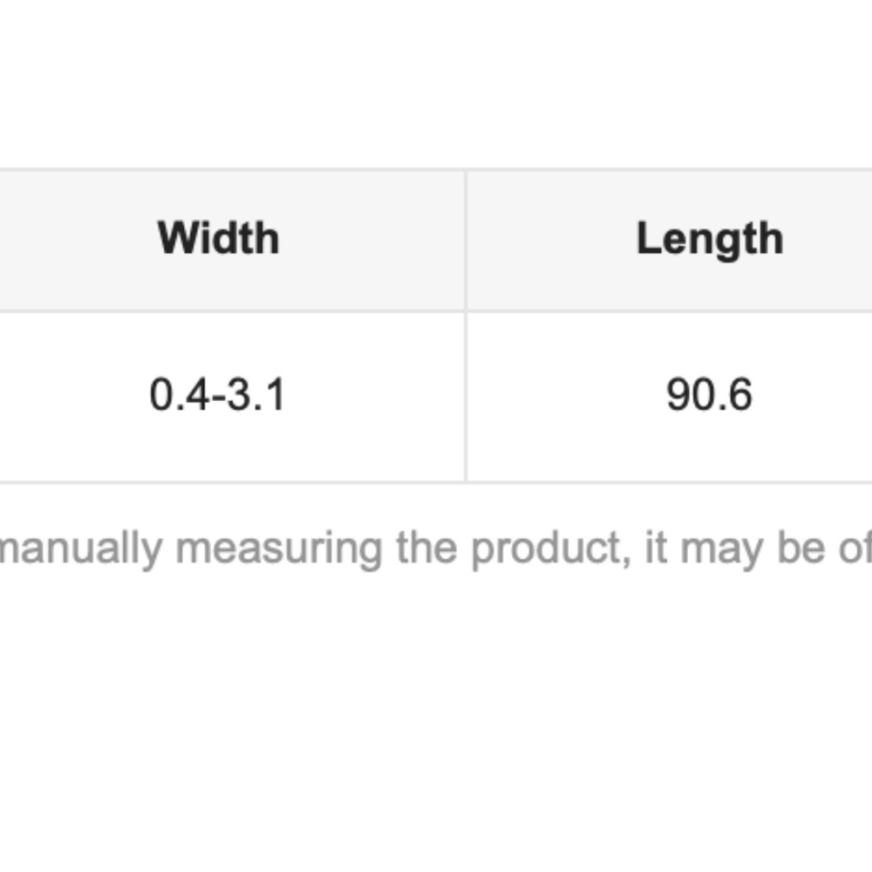Viewport: 872px width, 872px height.
Task: Click the word "product" in the note
Action: click(x=550, y=548)
